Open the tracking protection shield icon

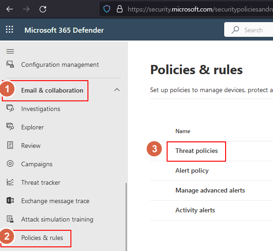107,9
